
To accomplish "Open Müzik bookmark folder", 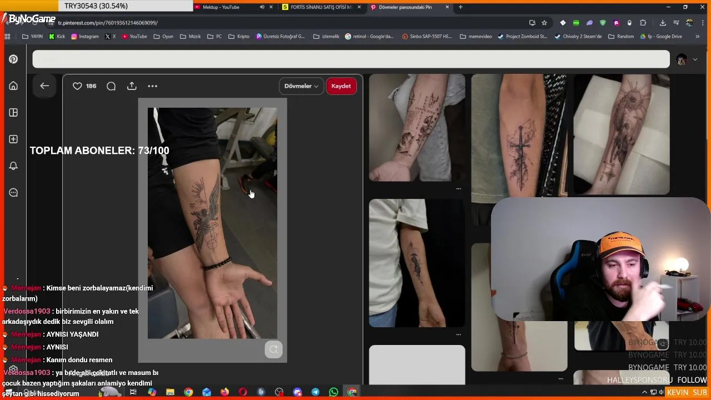I will click(191, 37).
